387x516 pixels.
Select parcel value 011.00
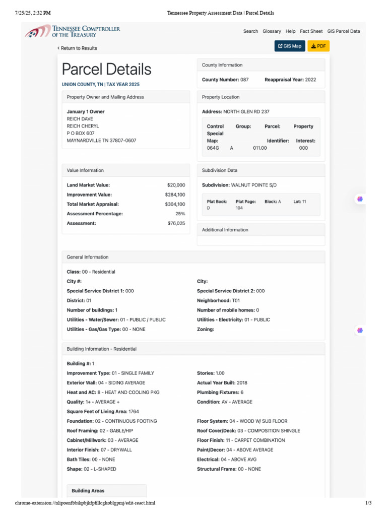coord(260,148)
